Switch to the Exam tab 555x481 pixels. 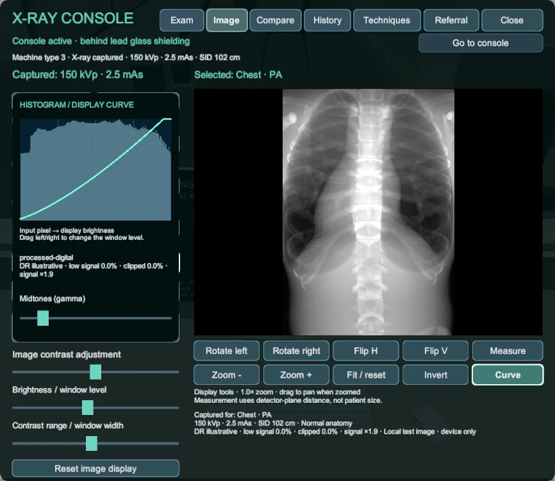point(181,20)
